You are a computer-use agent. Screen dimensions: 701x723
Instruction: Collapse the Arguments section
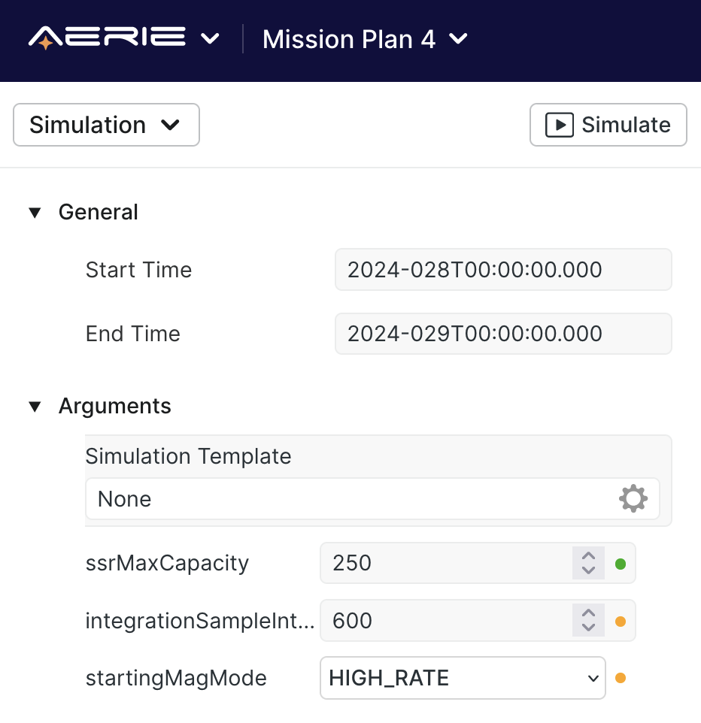point(35,406)
